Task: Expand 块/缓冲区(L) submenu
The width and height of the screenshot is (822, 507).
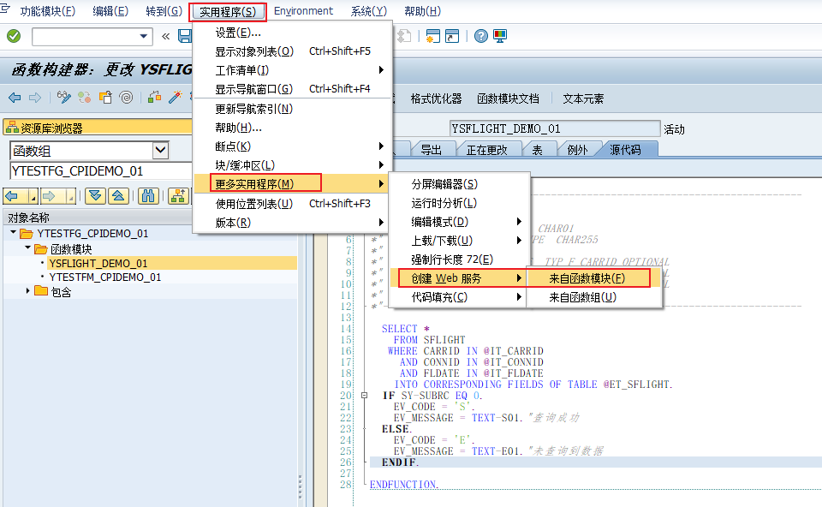Action: tap(293, 165)
